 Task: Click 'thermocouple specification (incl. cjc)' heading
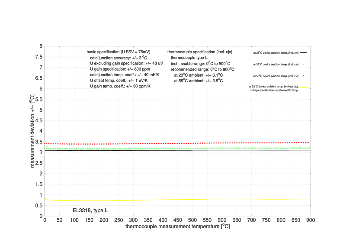[200, 52]
